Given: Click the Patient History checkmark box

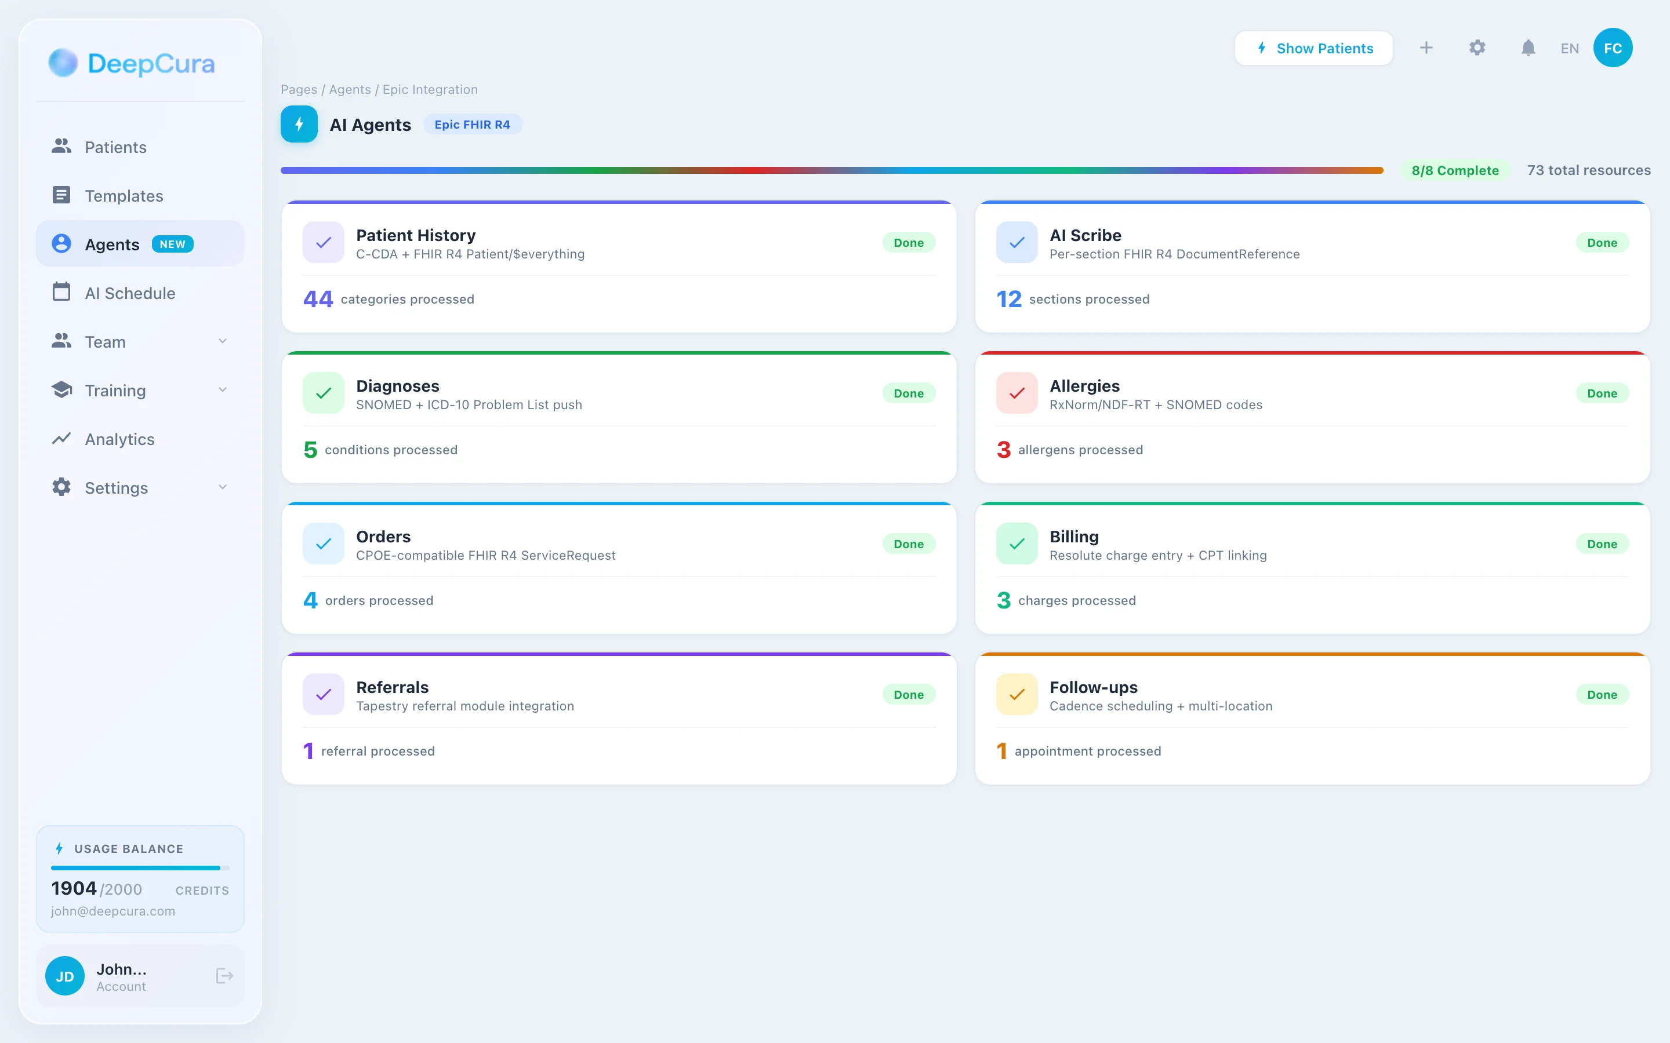Looking at the screenshot, I should 323,242.
